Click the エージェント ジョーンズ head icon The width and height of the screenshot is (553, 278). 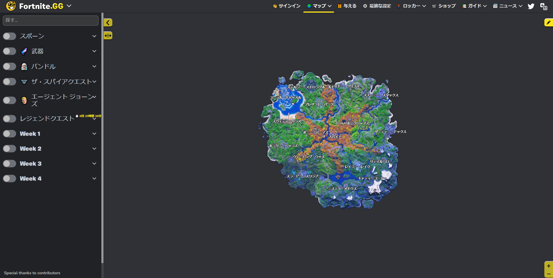pos(24,100)
